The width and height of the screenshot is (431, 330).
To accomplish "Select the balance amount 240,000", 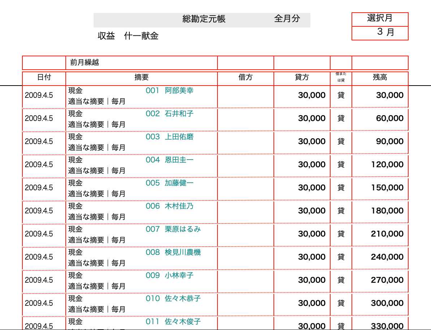I will click(387, 257).
